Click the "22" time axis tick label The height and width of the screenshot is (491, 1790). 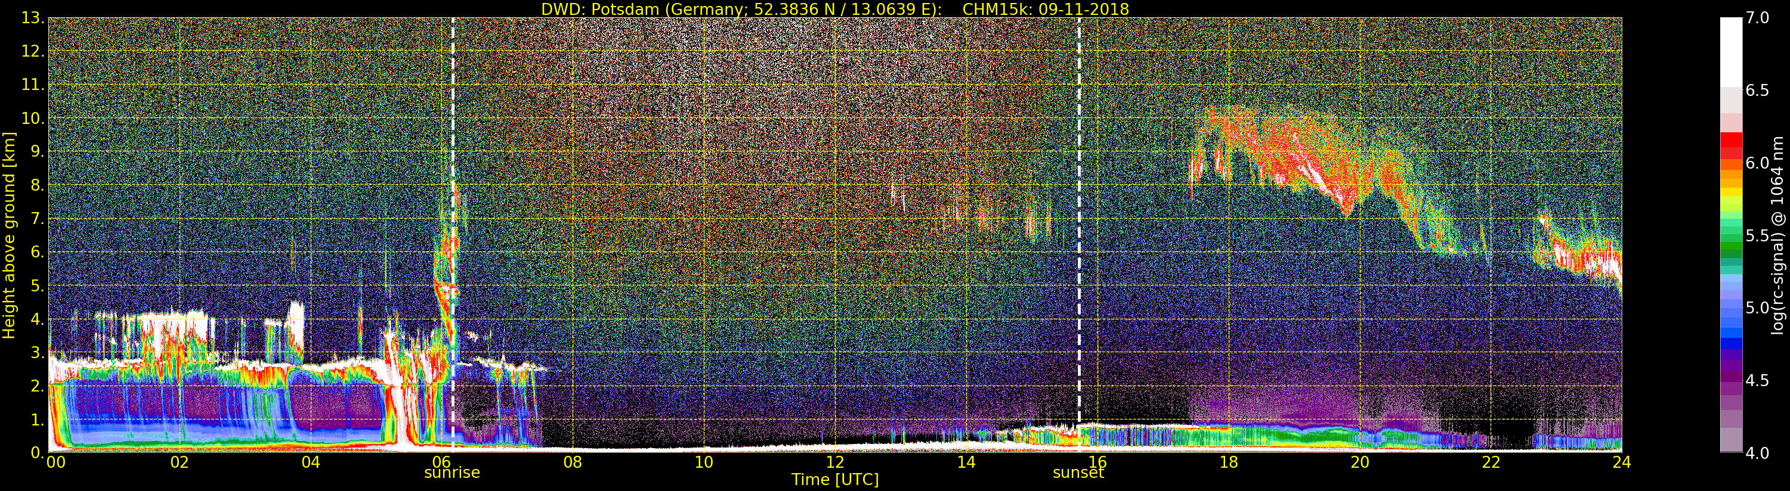pos(1491,462)
